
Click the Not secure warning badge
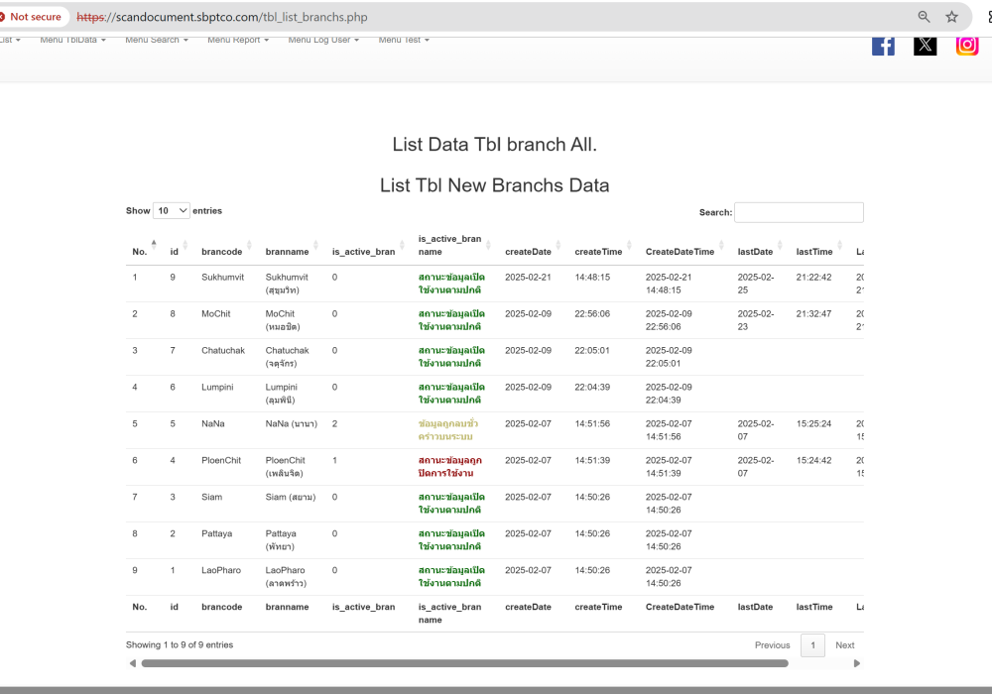[32, 17]
